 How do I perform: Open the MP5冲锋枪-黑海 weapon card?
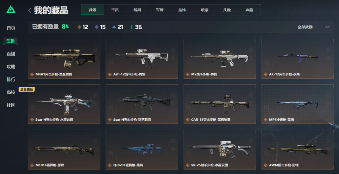pos(298,104)
